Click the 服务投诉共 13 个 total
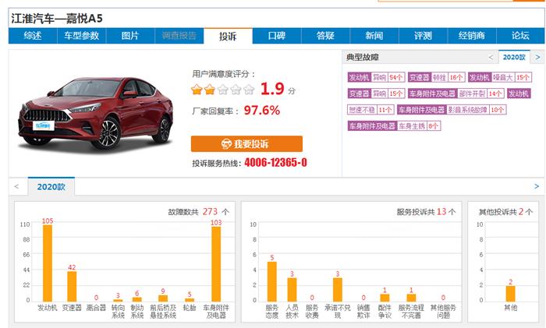Viewport: 546px width, 328px height. 426,212
